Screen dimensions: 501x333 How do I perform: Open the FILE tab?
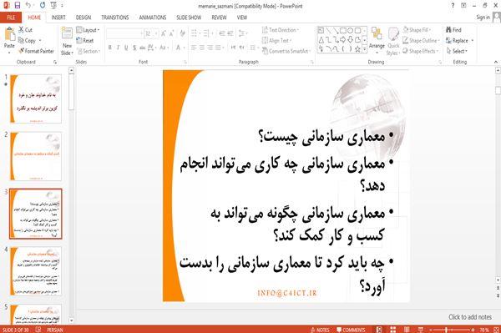(x=11, y=18)
